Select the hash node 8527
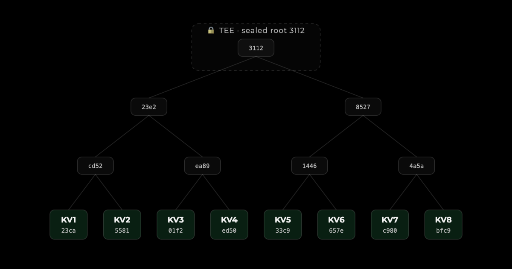512x269 pixels. [363, 107]
